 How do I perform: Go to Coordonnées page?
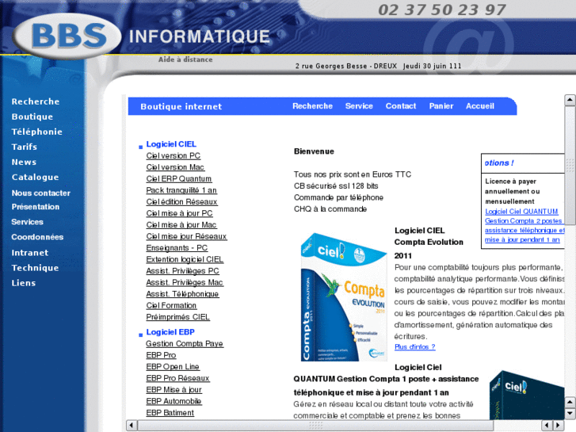point(37,237)
